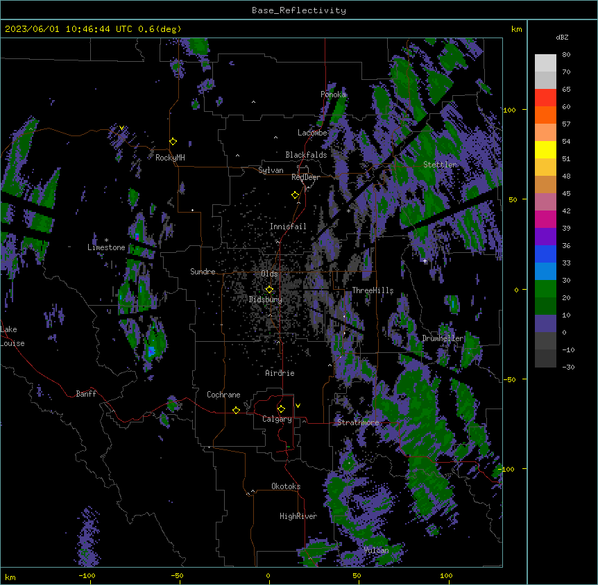Click the -100 tick on the bottom axis
Image resolution: width=598 pixels, height=585 pixels.
(87, 575)
